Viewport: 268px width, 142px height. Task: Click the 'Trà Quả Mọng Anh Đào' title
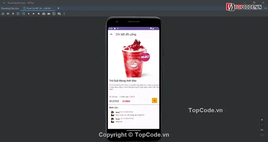click(x=123, y=80)
